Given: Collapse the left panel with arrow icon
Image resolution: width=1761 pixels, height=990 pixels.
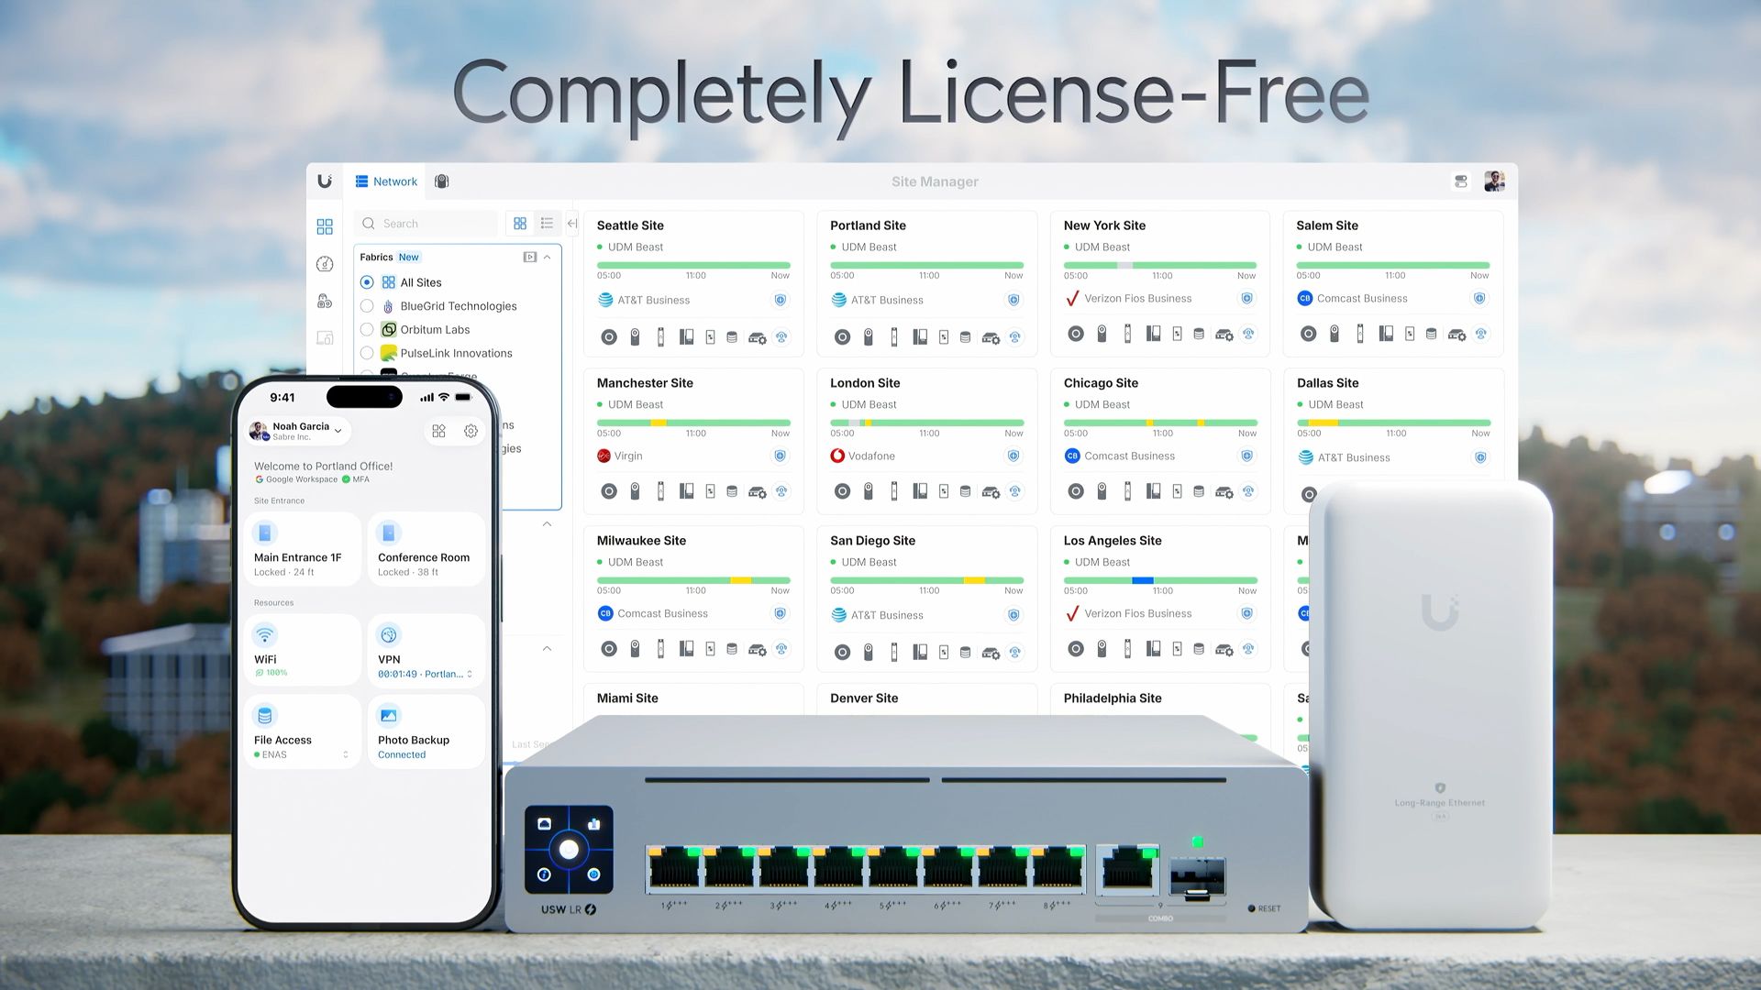Looking at the screenshot, I should click(572, 224).
